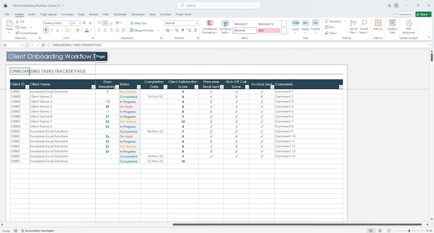Click the Accounting Number Format icon
Viewport: 434px width, 233px height.
click(167, 31)
